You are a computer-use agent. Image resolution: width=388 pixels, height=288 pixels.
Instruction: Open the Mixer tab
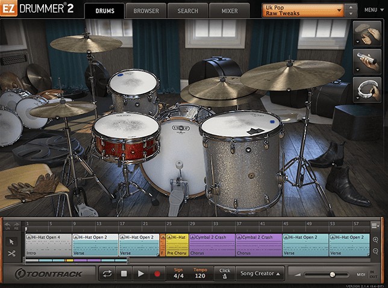click(x=229, y=11)
